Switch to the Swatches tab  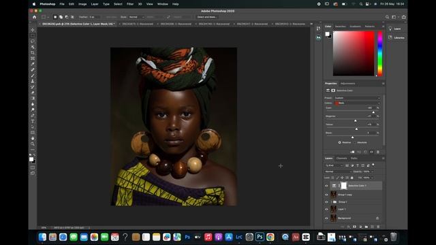tap(341, 27)
